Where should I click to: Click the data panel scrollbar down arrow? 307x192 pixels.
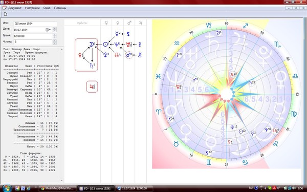[62, 180]
